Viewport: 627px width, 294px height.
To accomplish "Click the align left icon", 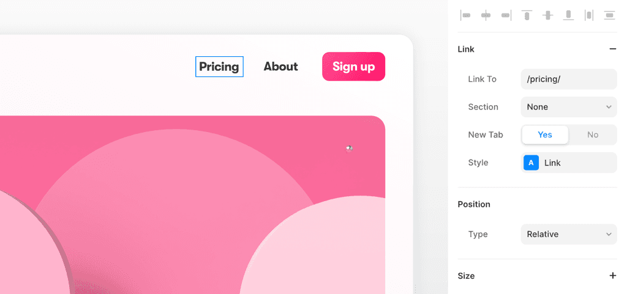I will pyautogui.click(x=465, y=15).
